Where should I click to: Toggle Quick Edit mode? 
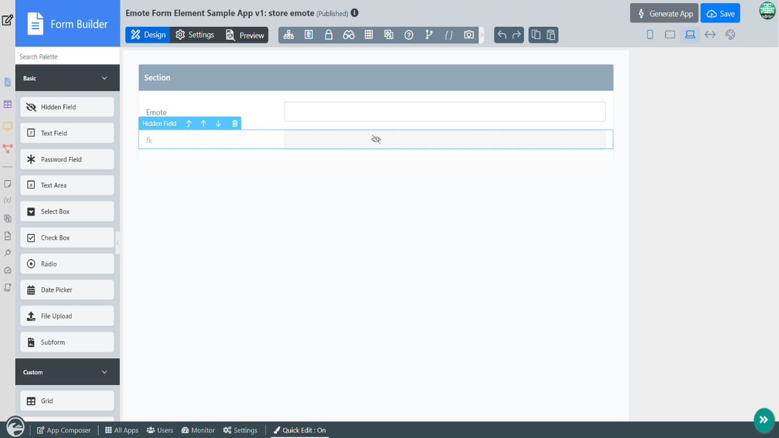coord(299,430)
